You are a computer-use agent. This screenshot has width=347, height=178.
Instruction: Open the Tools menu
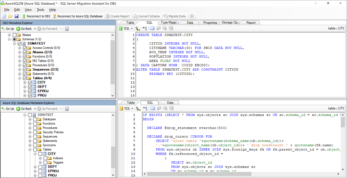click(40, 10)
